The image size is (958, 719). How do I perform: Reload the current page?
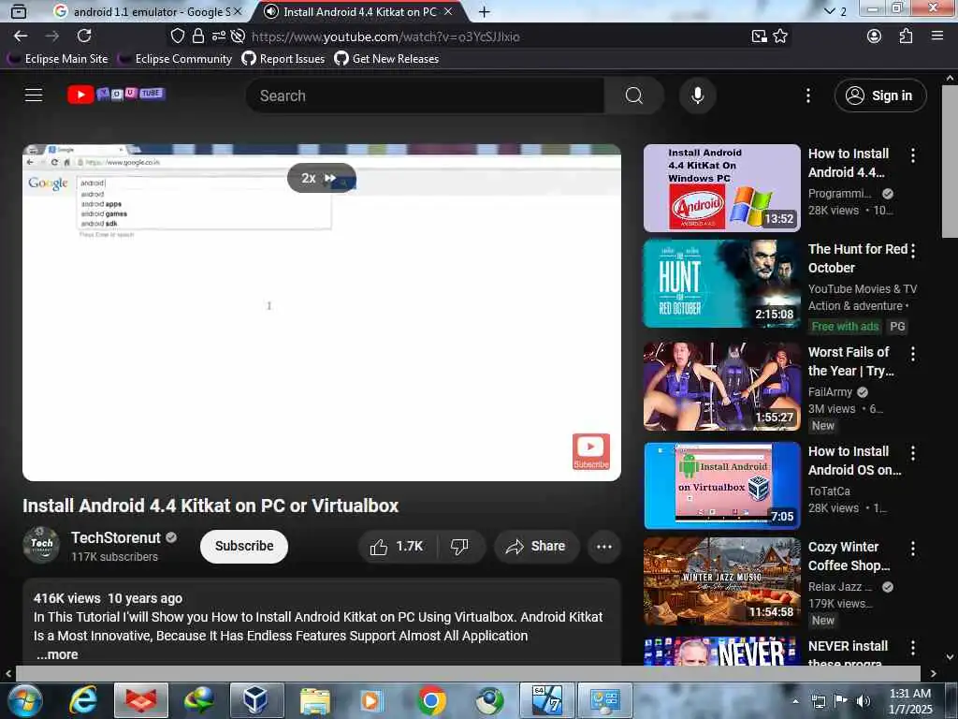83,37
